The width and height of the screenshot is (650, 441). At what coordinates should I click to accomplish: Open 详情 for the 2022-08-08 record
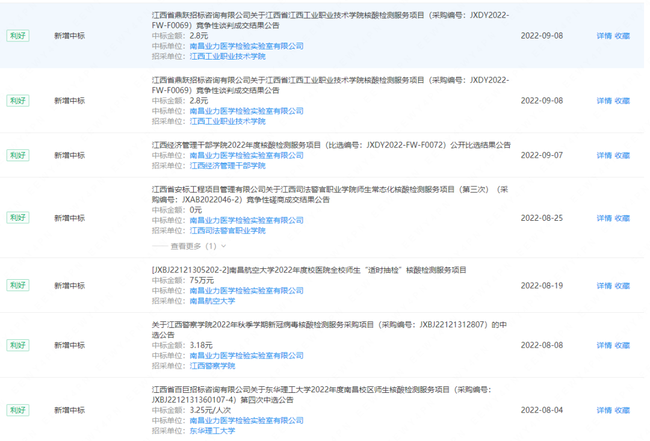coord(604,345)
